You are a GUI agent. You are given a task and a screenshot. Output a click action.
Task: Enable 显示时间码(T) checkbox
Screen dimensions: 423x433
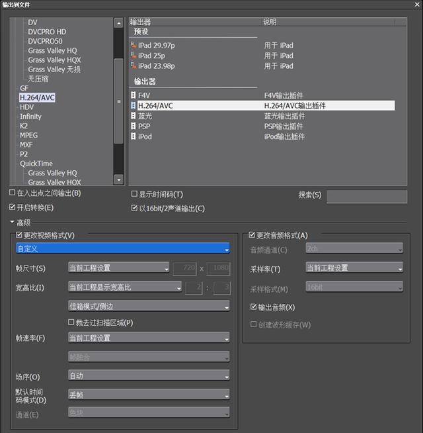click(x=134, y=194)
